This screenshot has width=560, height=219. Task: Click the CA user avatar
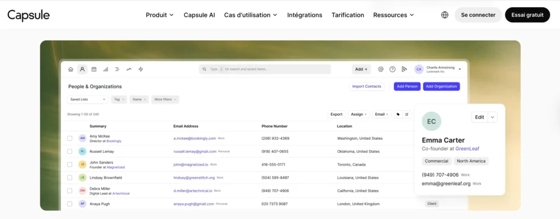[419, 69]
